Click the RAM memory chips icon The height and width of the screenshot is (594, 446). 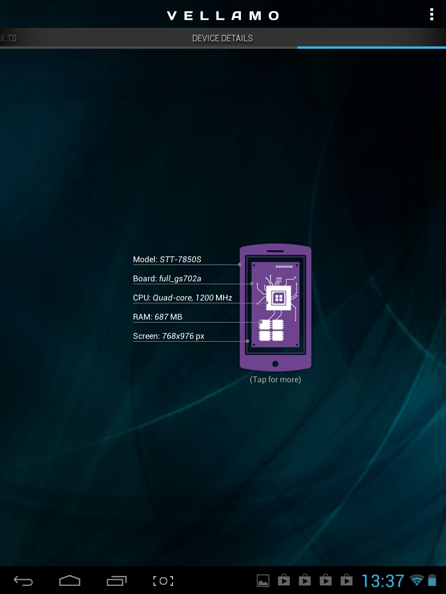coord(271,329)
